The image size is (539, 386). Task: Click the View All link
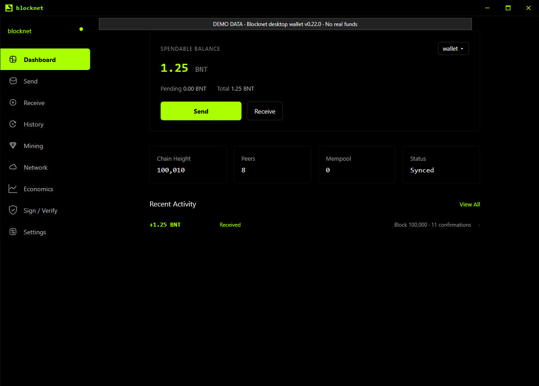tap(469, 204)
